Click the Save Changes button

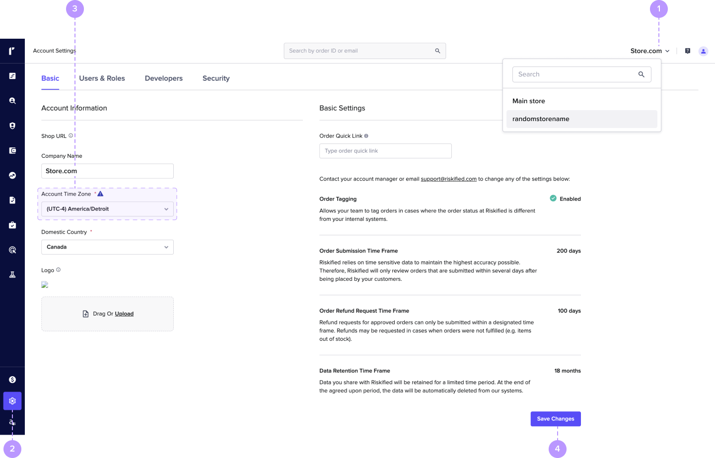[556, 419]
